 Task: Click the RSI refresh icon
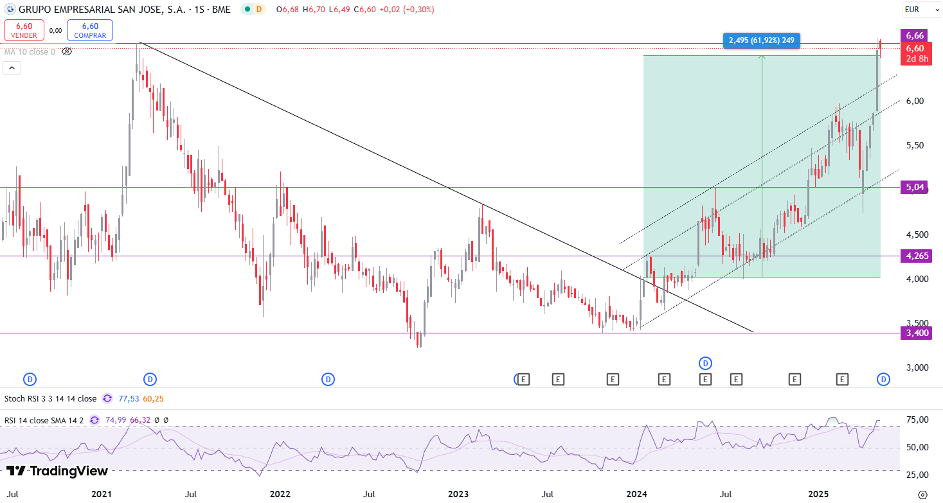tap(94, 419)
